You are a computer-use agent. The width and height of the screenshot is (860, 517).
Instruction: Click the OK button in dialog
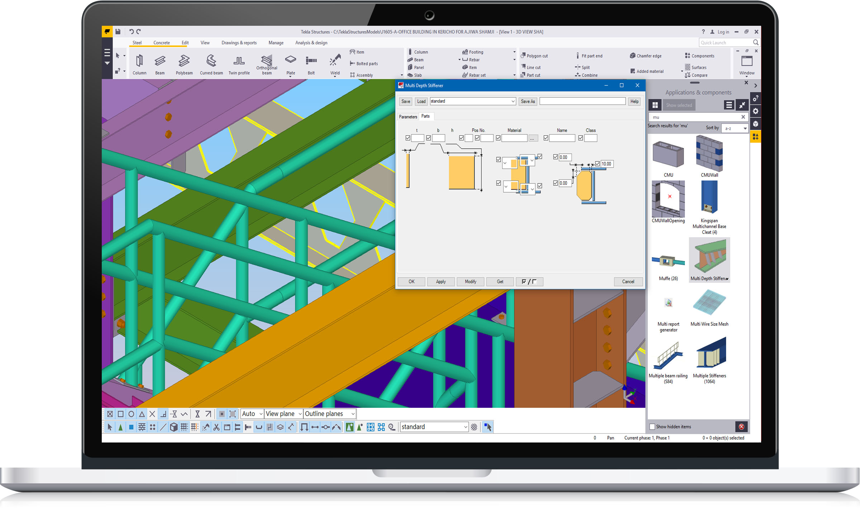[411, 281]
